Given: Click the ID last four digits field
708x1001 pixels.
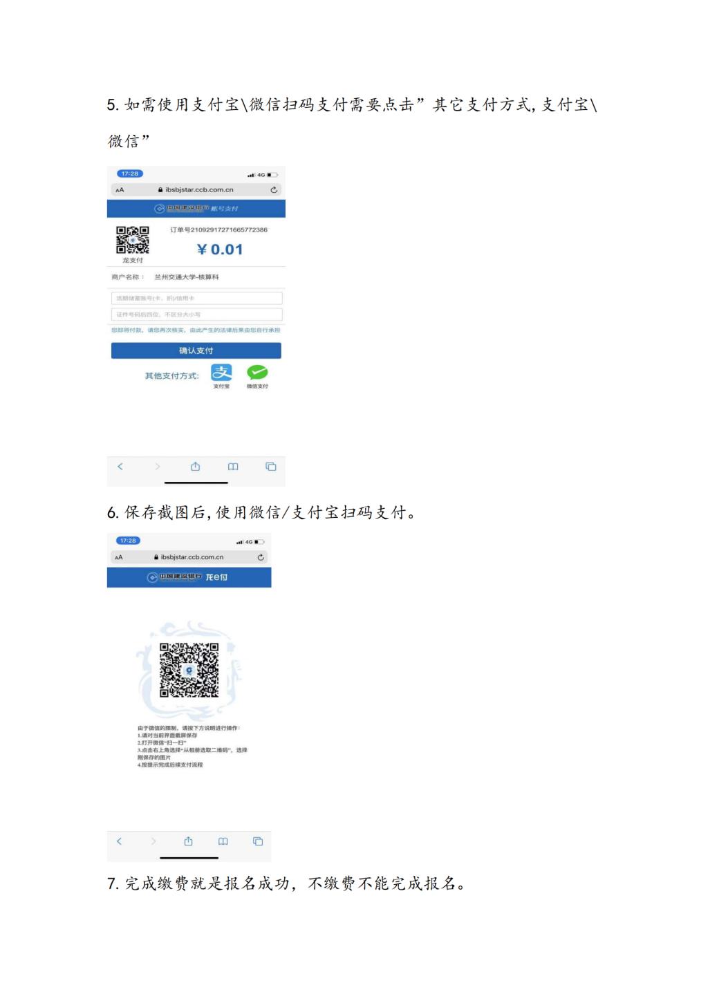Looking at the screenshot, I should click(x=197, y=314).
